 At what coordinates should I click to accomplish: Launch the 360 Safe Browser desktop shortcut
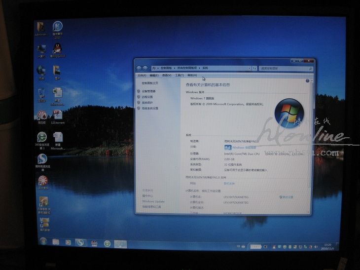42,137
